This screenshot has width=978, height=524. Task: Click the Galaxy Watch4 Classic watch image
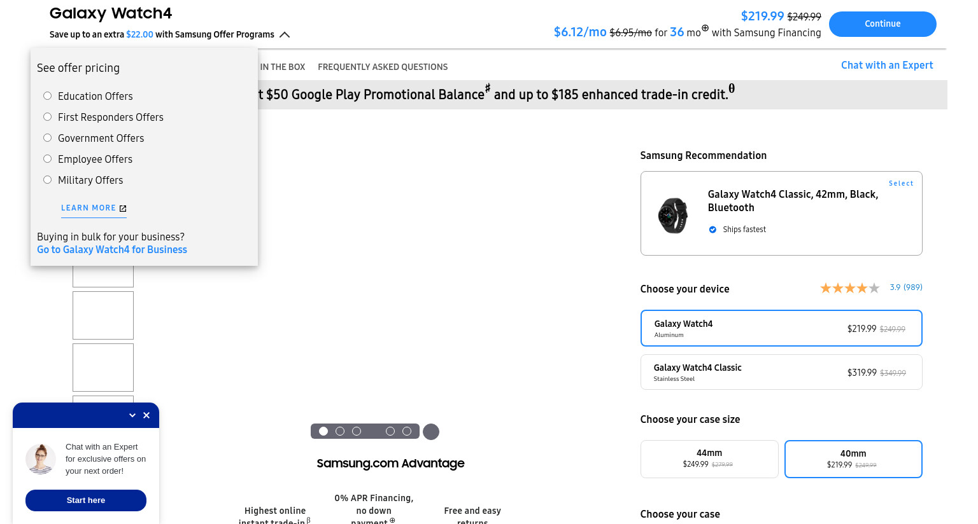(673, 215)
